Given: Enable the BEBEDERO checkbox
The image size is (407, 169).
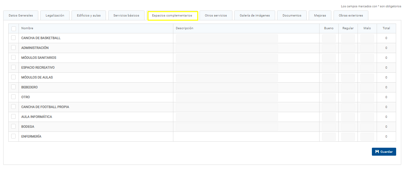Looking at the screenshot, I should click(13, 87).
